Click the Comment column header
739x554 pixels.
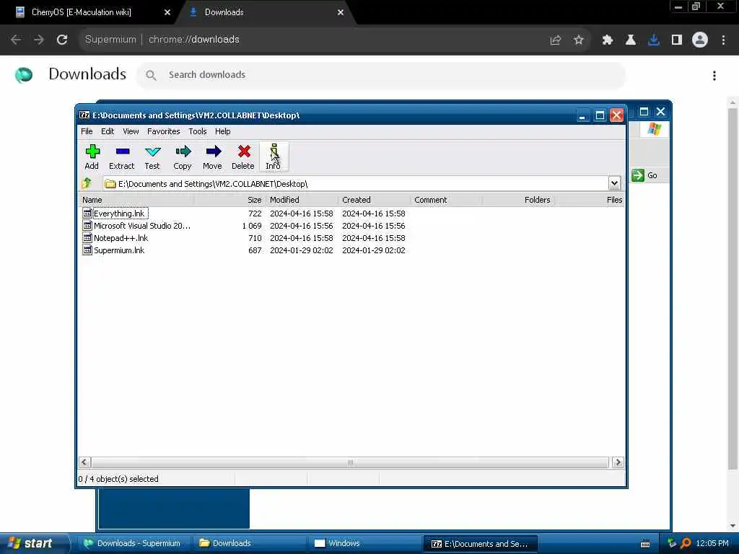446,200
